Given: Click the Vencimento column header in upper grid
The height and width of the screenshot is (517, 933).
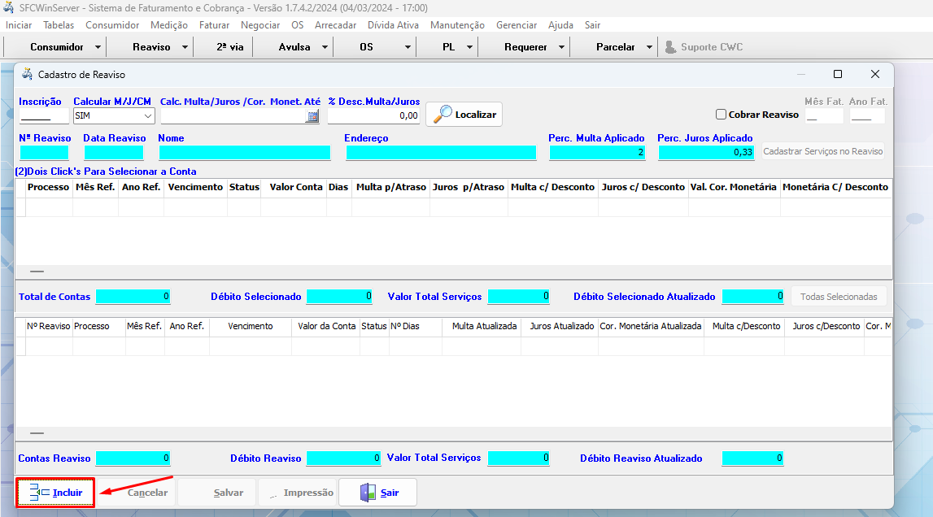Looking at the screenshot, I should (195, 187).
